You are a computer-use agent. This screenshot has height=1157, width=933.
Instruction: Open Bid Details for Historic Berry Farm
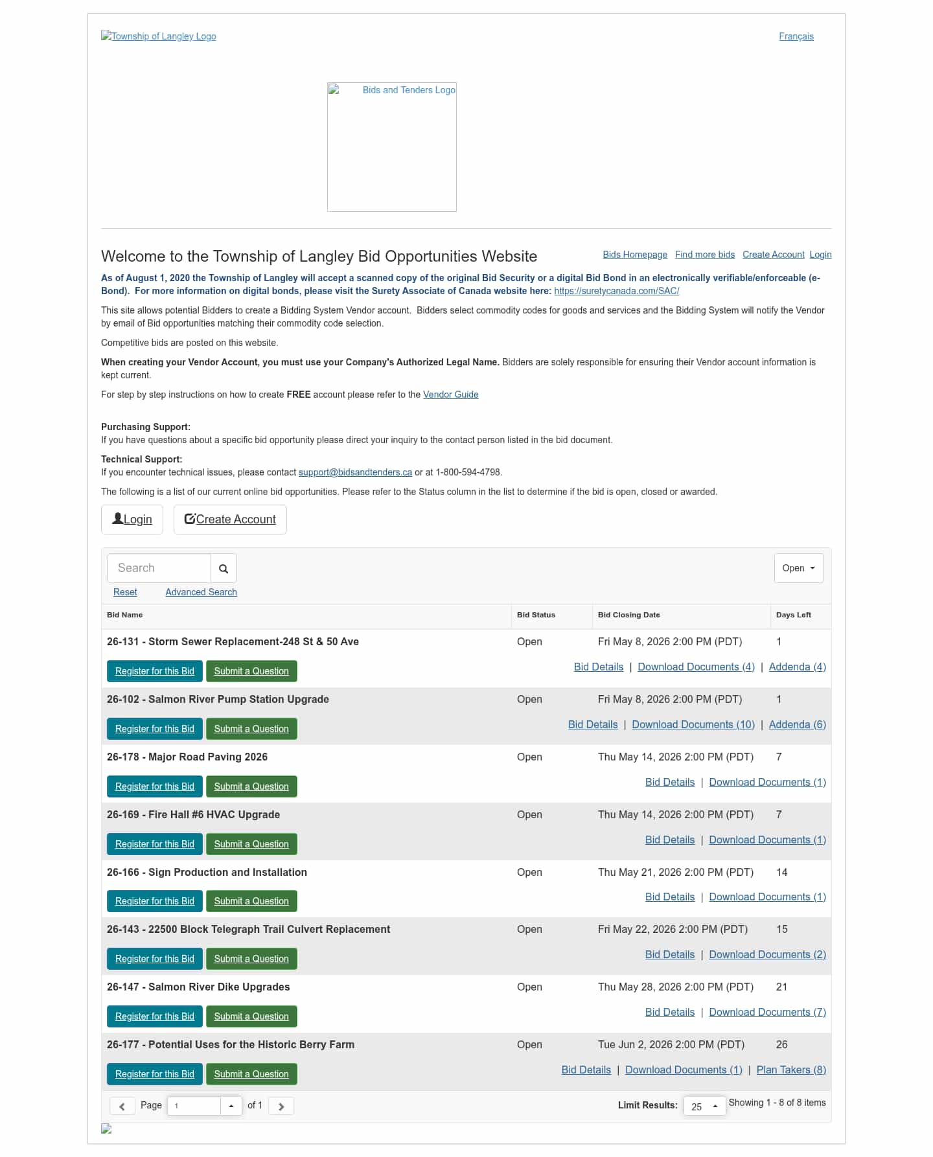pos(586,1070)
